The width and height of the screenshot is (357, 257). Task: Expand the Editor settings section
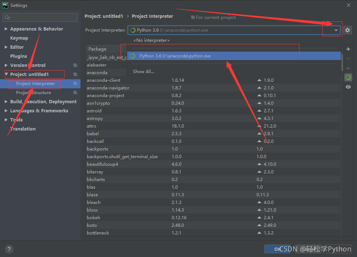pyautogui.click(x=6, y=47)
